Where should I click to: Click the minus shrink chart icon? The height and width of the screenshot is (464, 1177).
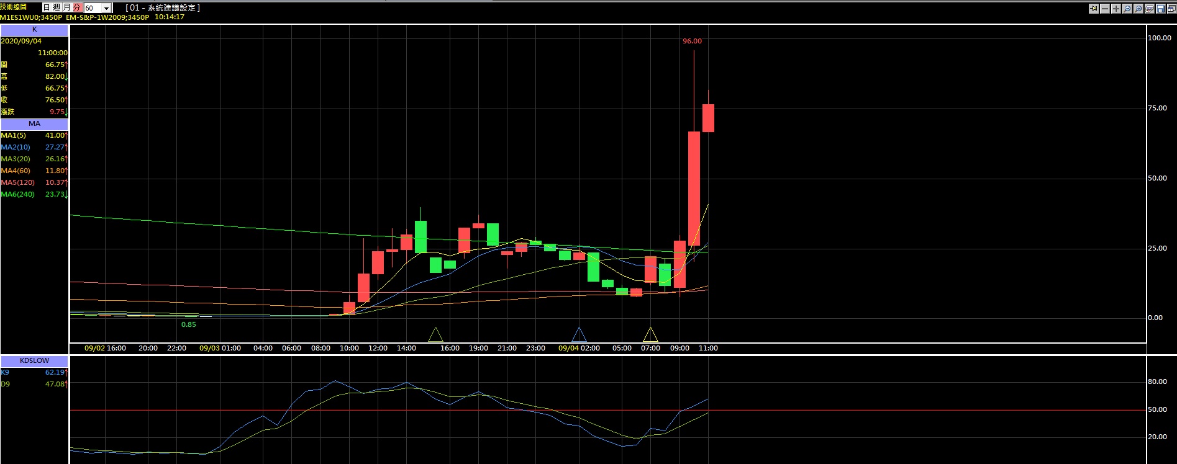(x=1105, y=9)
